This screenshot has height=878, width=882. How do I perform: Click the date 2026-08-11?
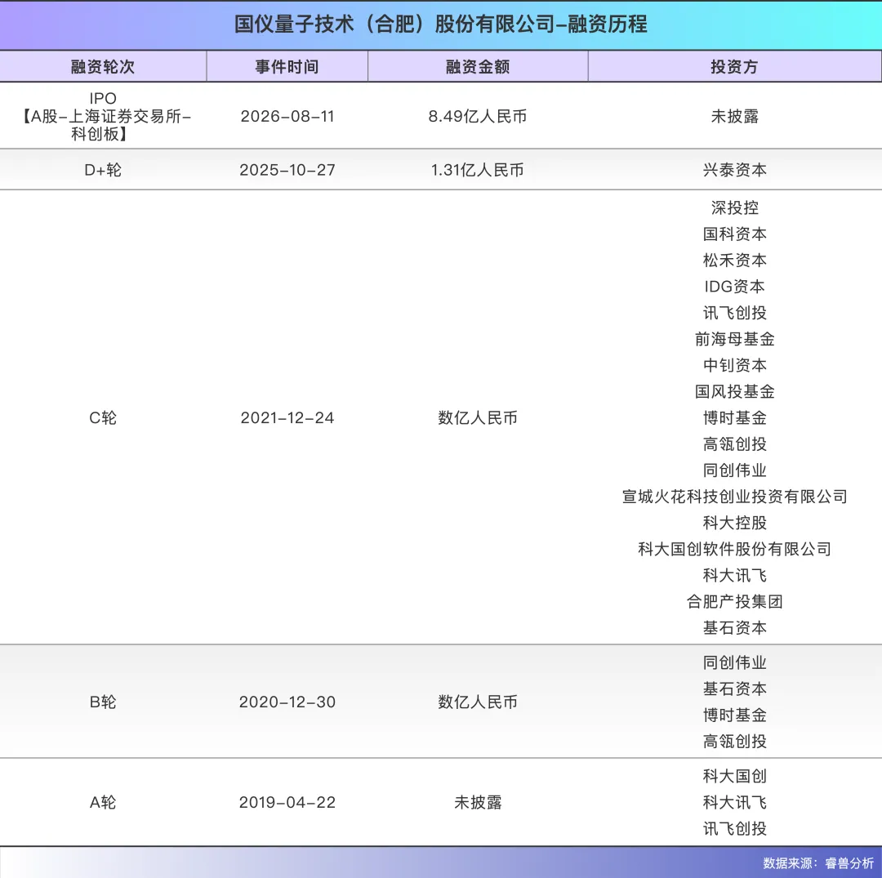click(287, 117)
